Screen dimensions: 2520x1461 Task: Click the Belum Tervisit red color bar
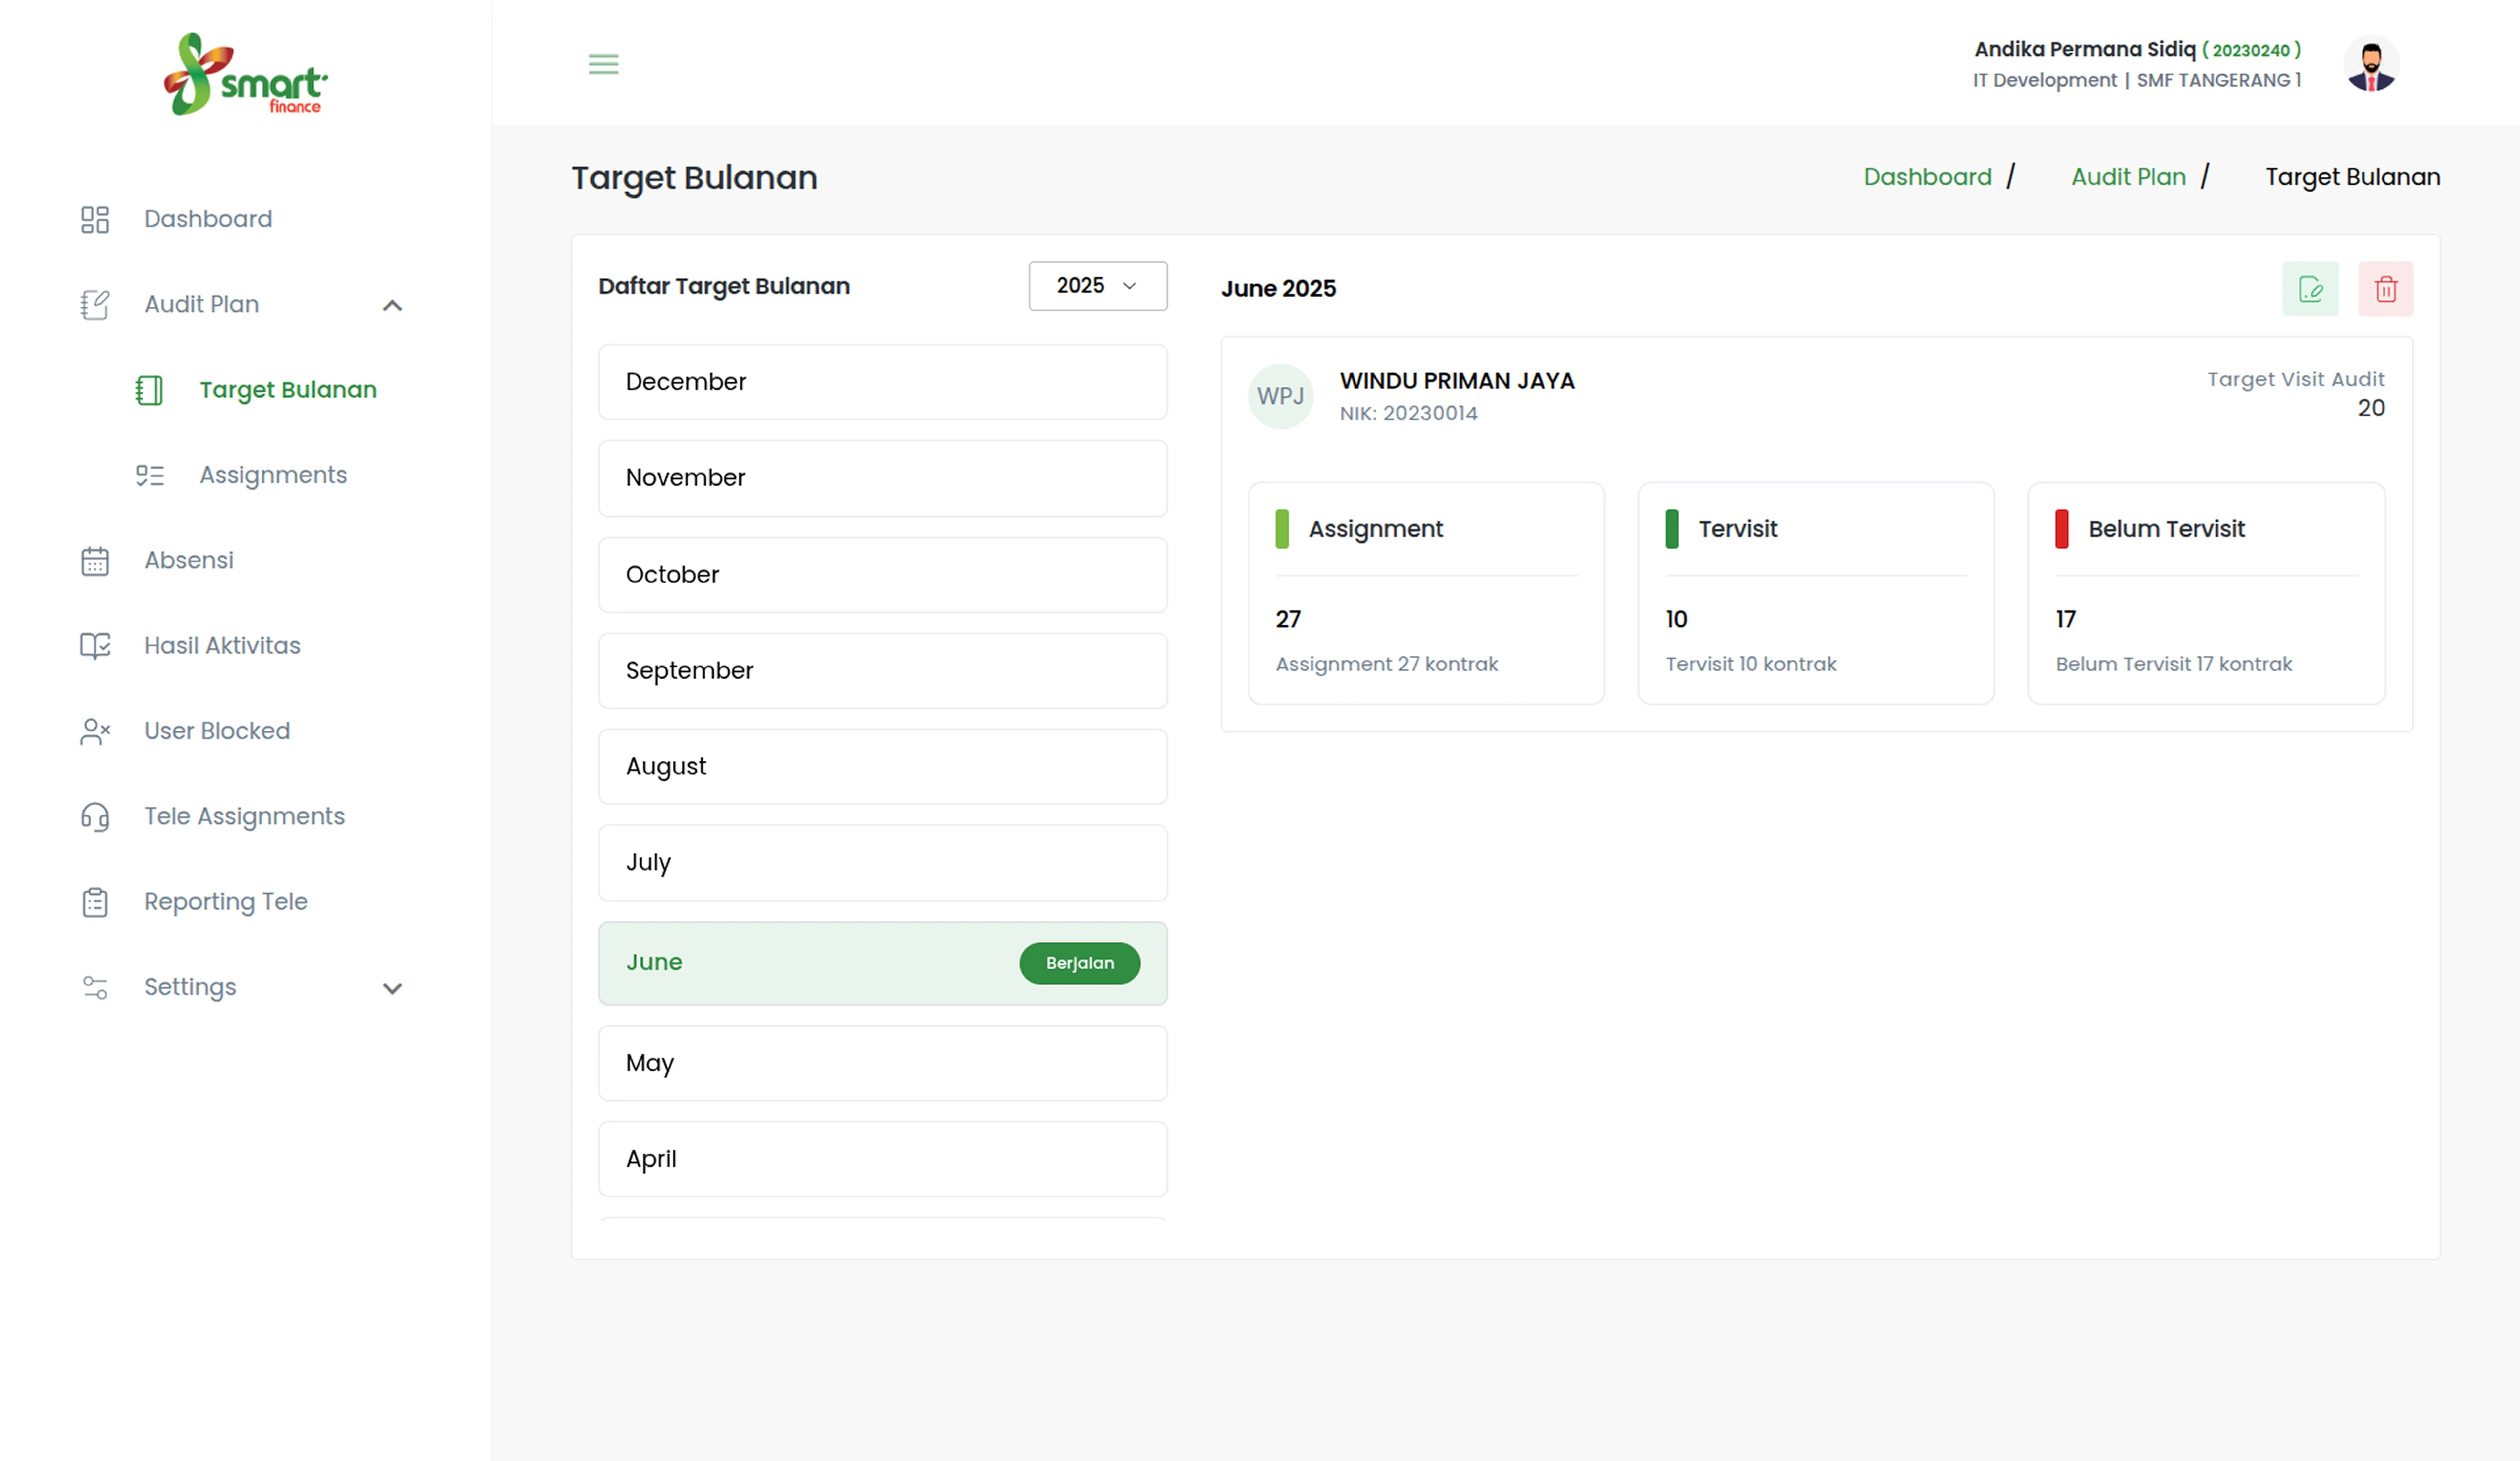(x=2062, y=529)
